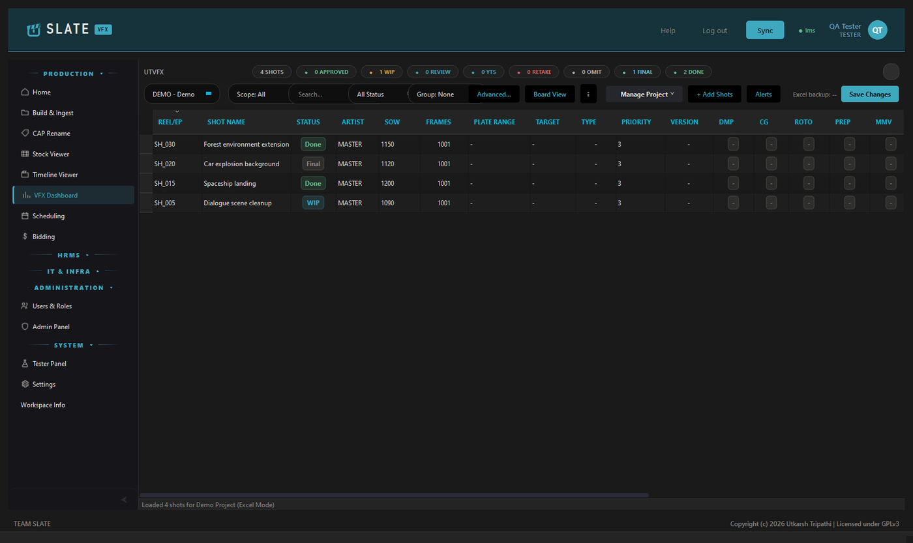Expand the Manage Project menu

tap(644, 94)
